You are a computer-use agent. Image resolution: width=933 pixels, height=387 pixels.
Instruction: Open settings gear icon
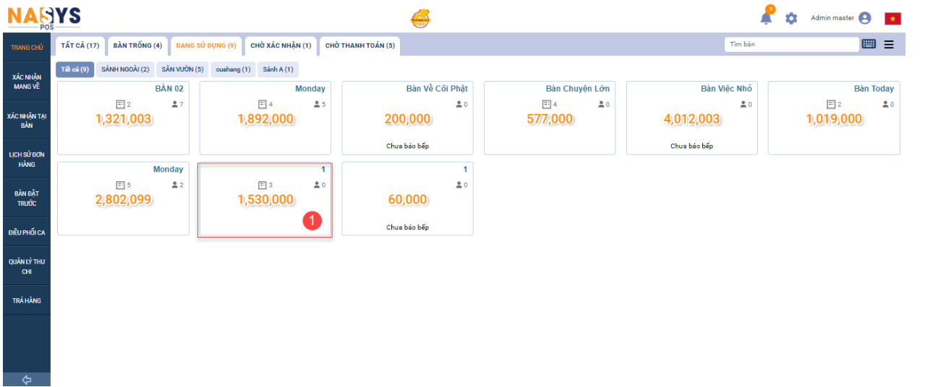791,19
